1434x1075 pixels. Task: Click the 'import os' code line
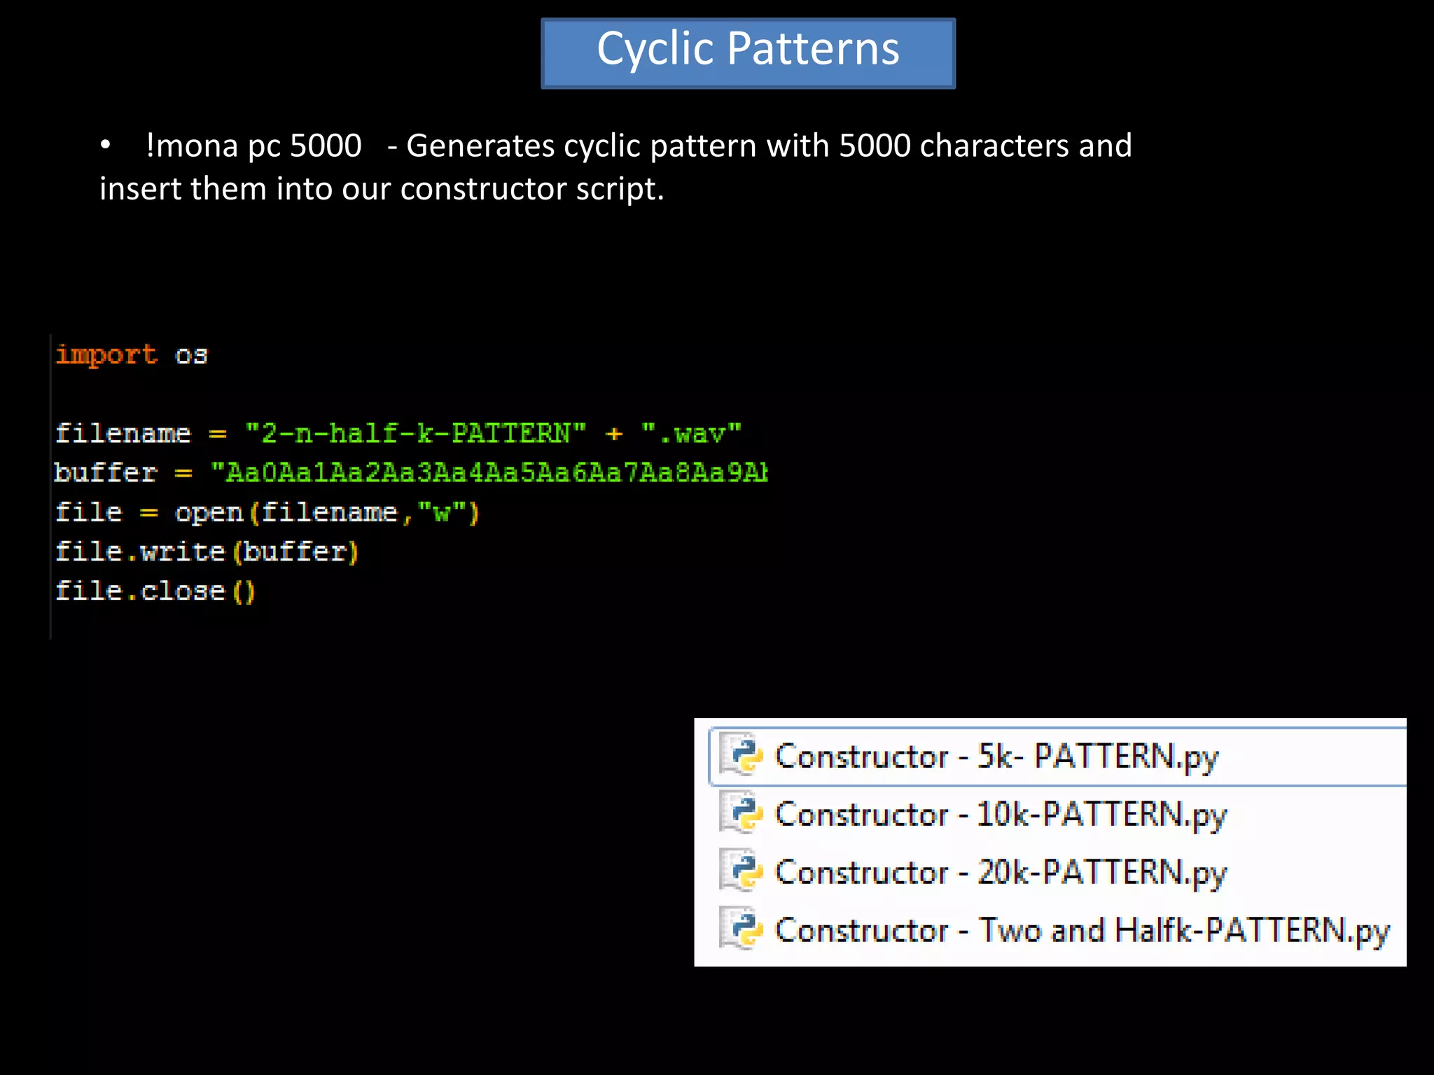tap(132, 355)
